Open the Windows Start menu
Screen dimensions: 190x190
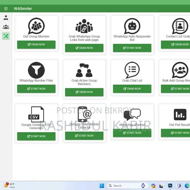[102, 186]
